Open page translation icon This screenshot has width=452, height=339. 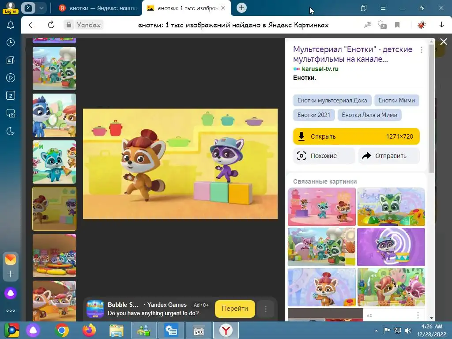click(x=368, y=25)
